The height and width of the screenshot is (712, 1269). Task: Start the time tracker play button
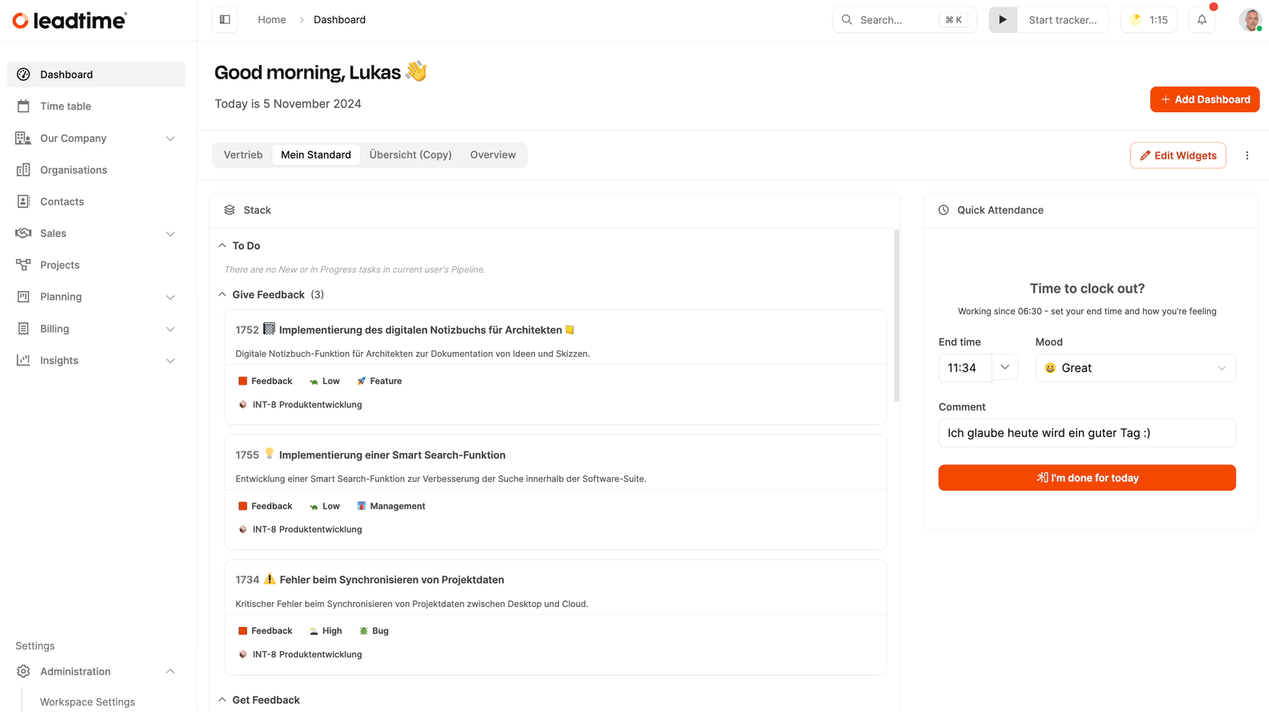[1003, 20]
